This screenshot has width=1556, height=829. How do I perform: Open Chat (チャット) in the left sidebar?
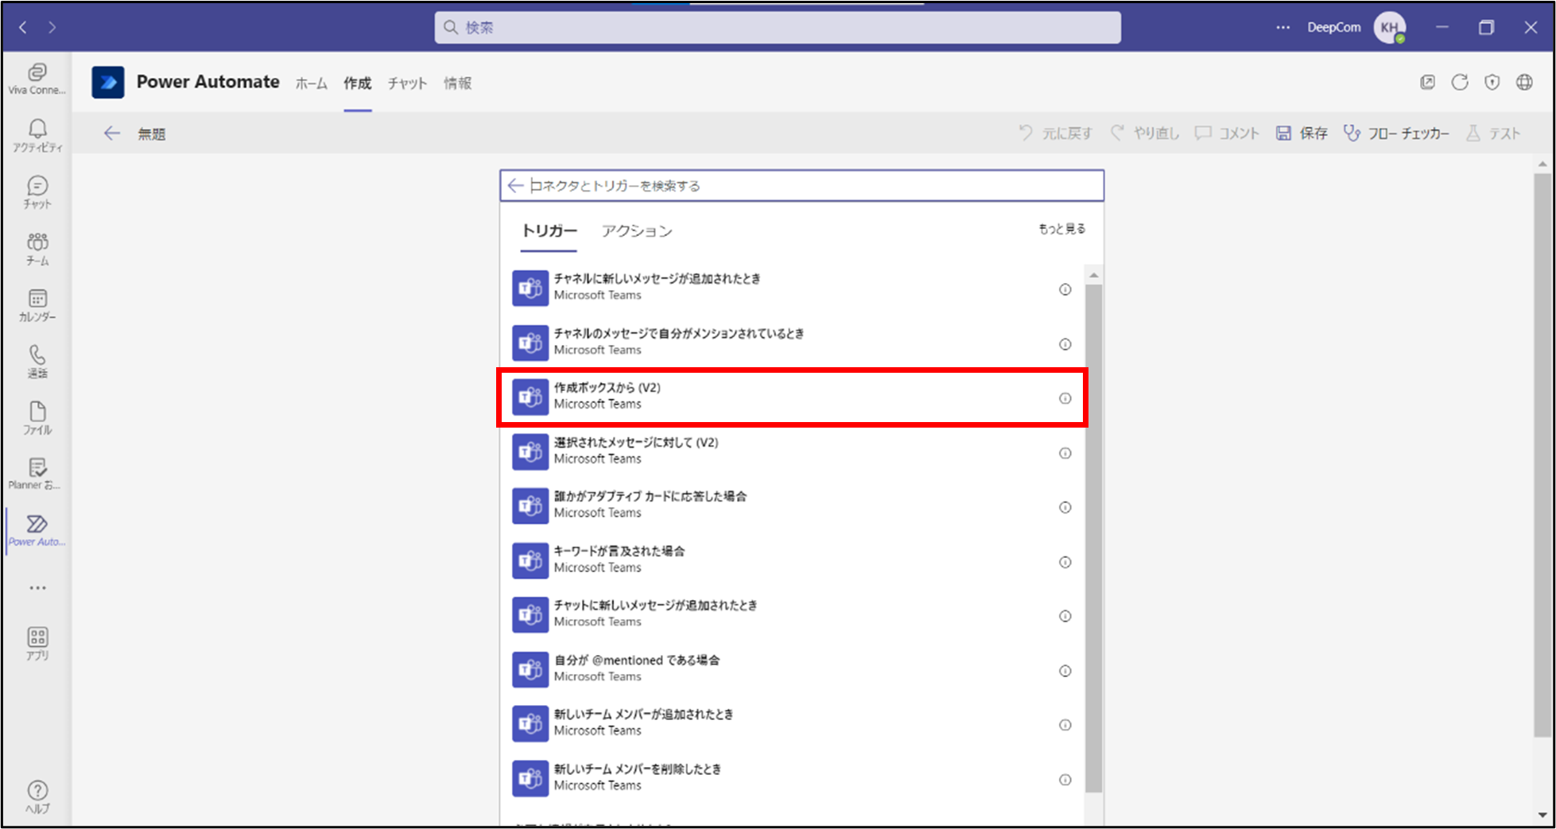(x=37, y=192)
